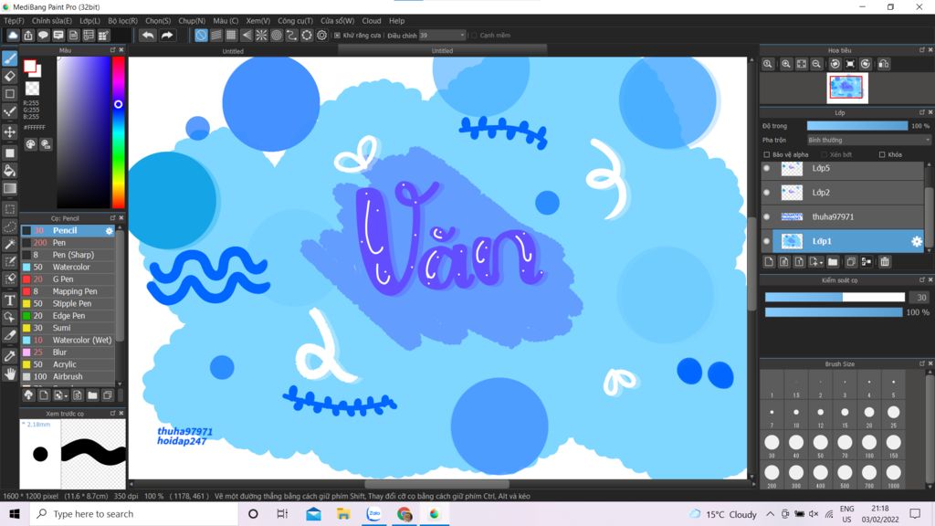Image resolution: width=935 pixels, height=526 pixels.
Task: Toggle Khử răng cưa anti-aliasing checkbox
Action: [x=337, y=36]
